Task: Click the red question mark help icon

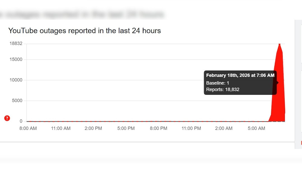Action: click(7, 118)
